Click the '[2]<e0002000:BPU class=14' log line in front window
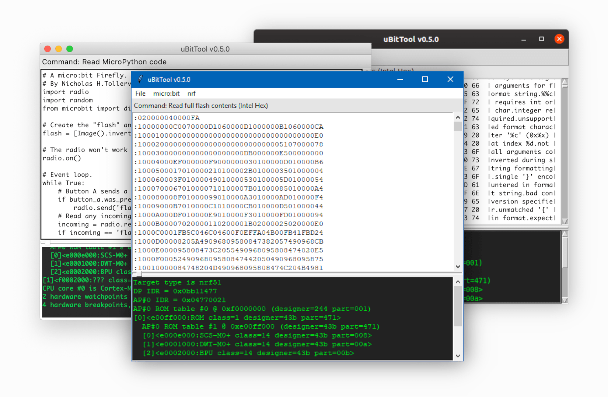608x397 pixels. pyautogui.click(x=249, y=353)
